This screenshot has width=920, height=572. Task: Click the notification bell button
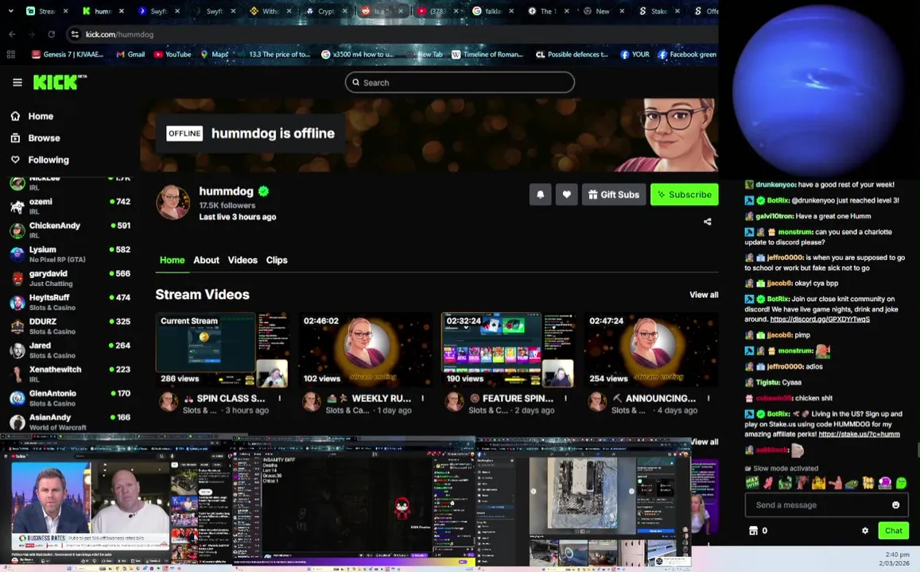(x=541, y=195)
